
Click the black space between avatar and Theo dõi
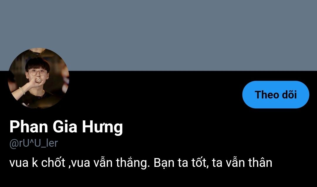pyautogui.click(x=156, y=95)
